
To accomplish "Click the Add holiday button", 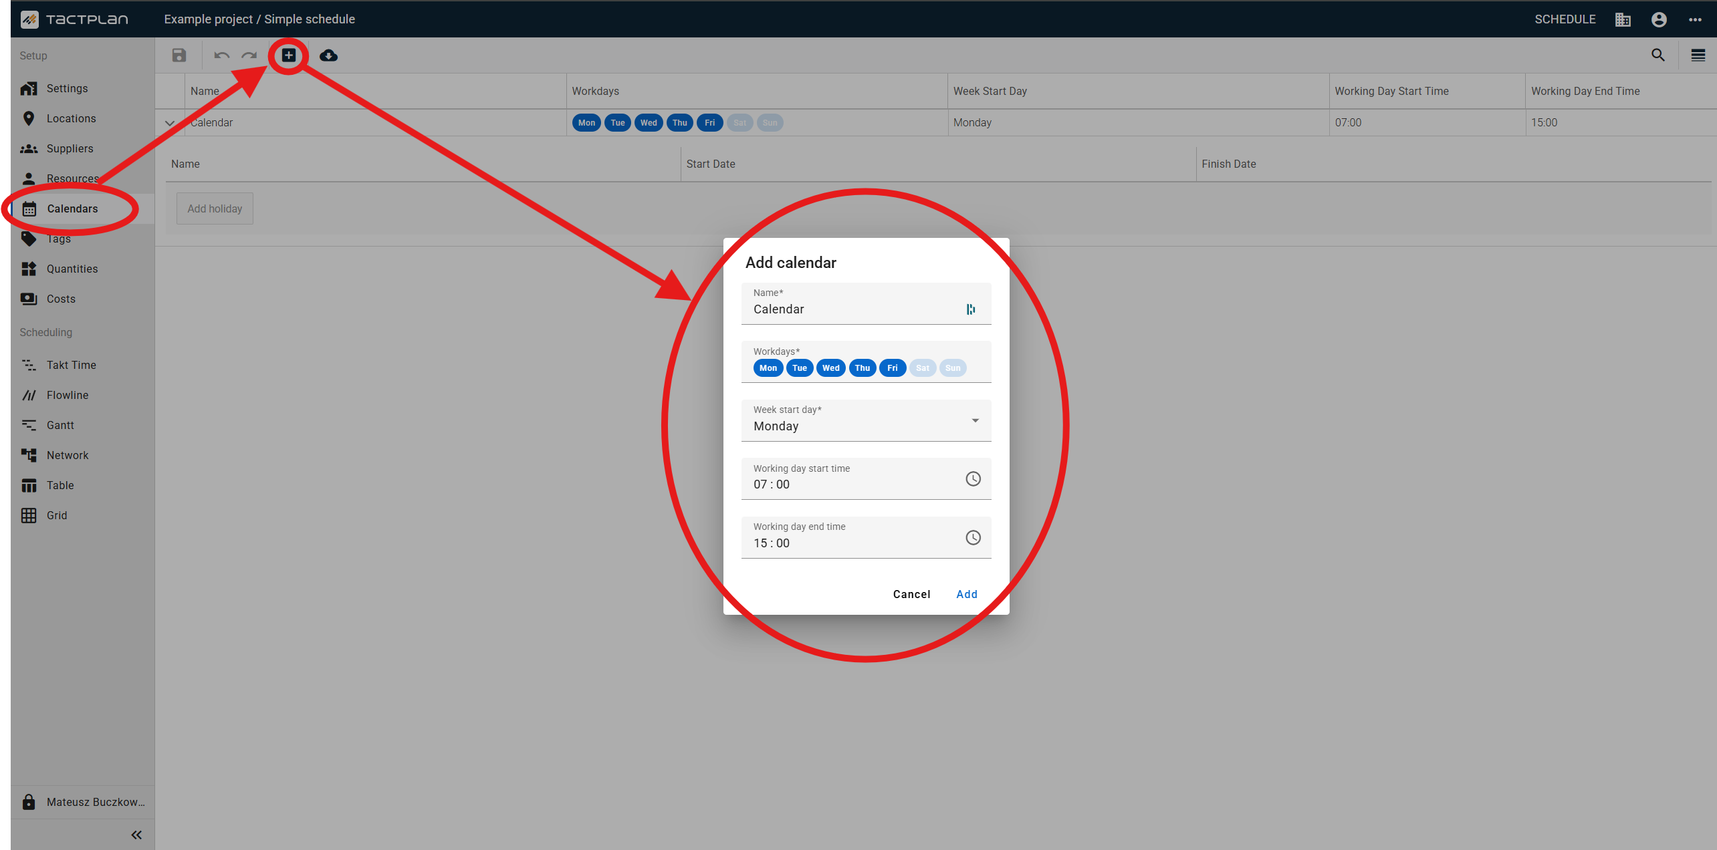I will coord(215,208).
